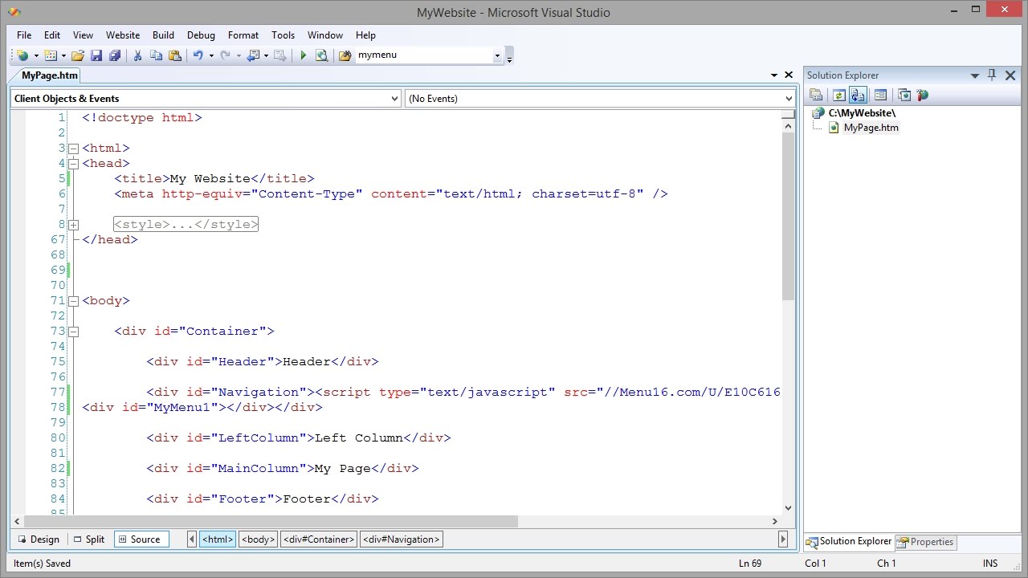The height and width of the screenshot is (578, 1028).
Task: Click the Copy Web Site icon
Action: tap(904, 95)
